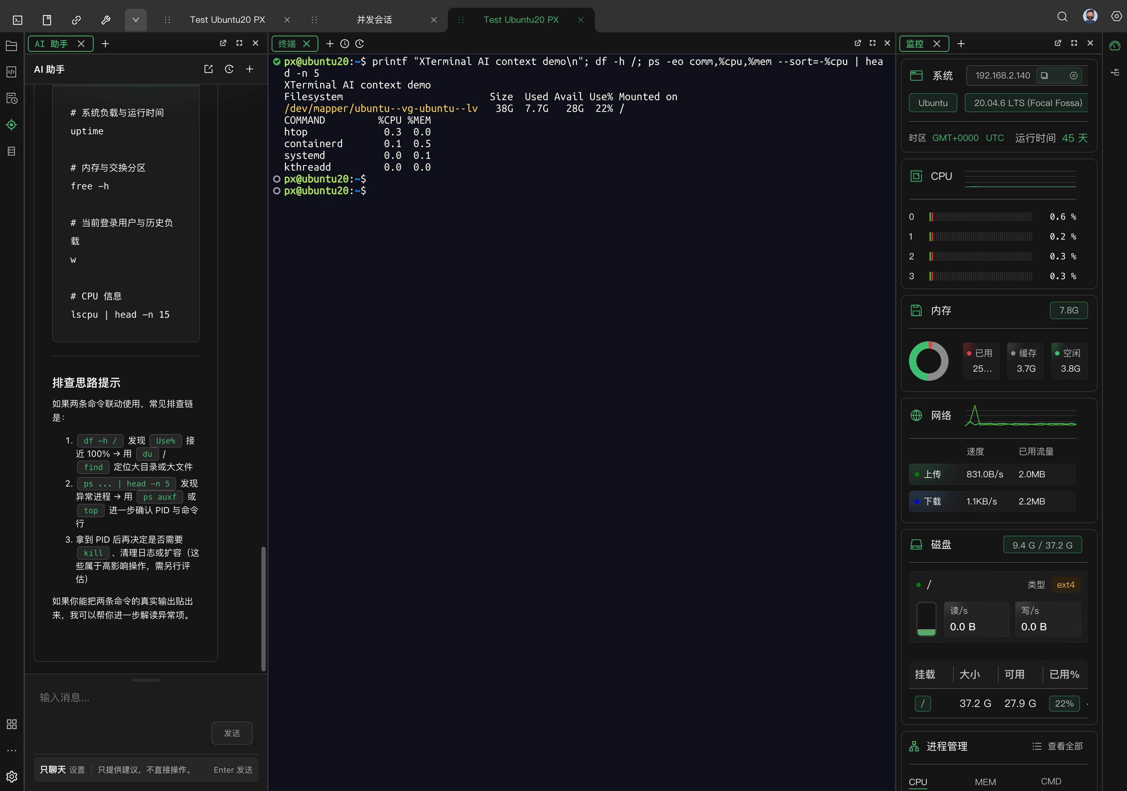
Task: Sort processes by the CPU tab
Action: coord(918,782)
